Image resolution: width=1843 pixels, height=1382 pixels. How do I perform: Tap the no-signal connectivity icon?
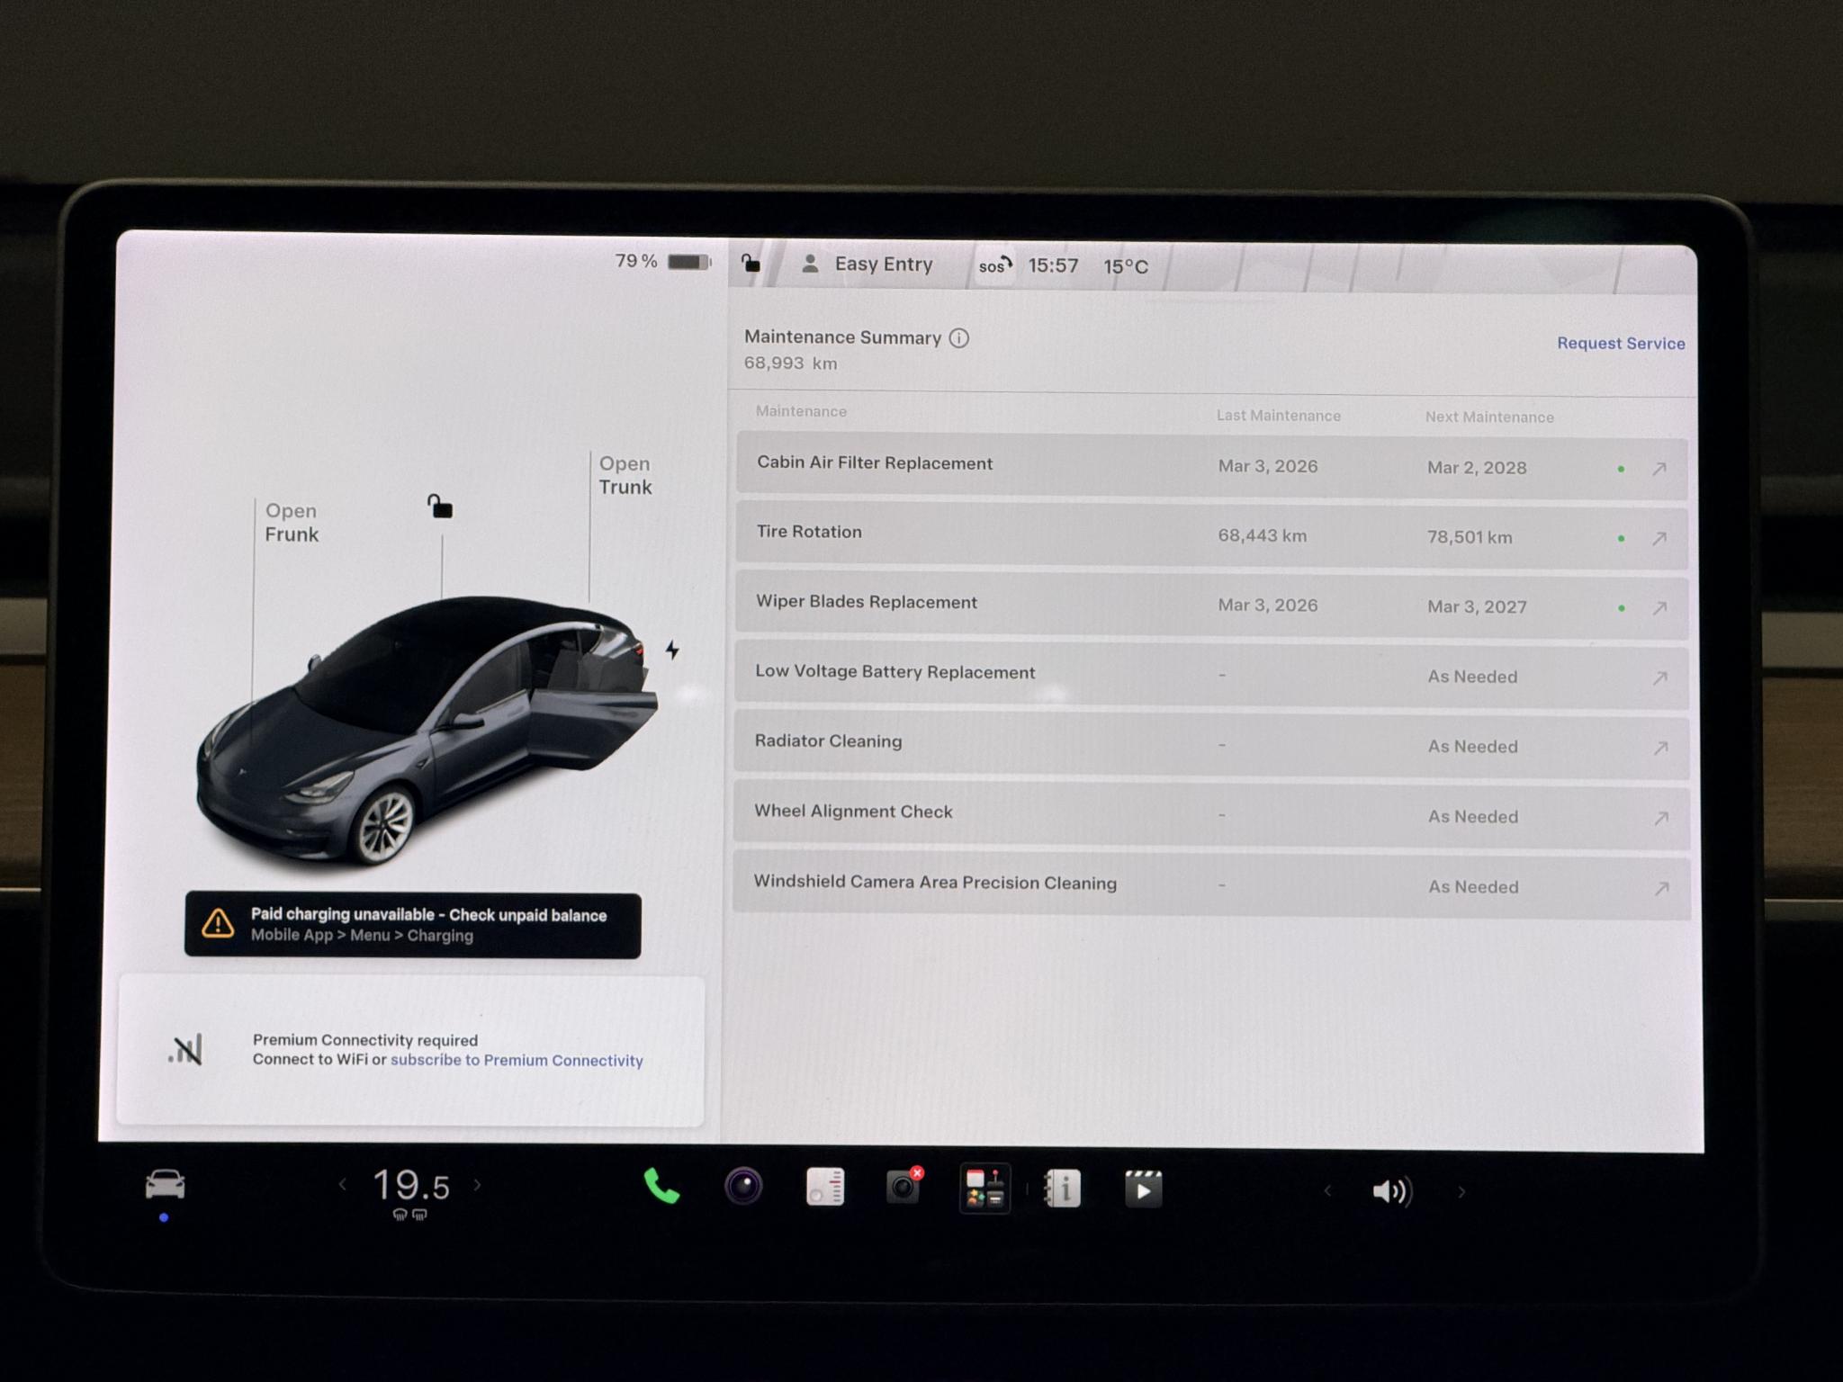point(185,1050)
